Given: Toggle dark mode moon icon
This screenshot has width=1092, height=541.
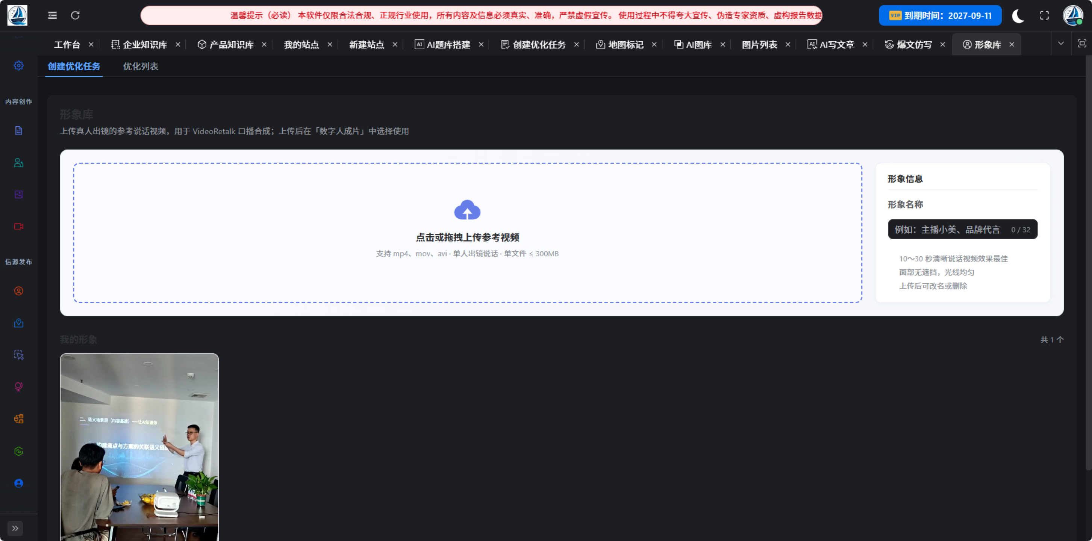Looking at the screenshot, I should click(x=1018, y=16).
